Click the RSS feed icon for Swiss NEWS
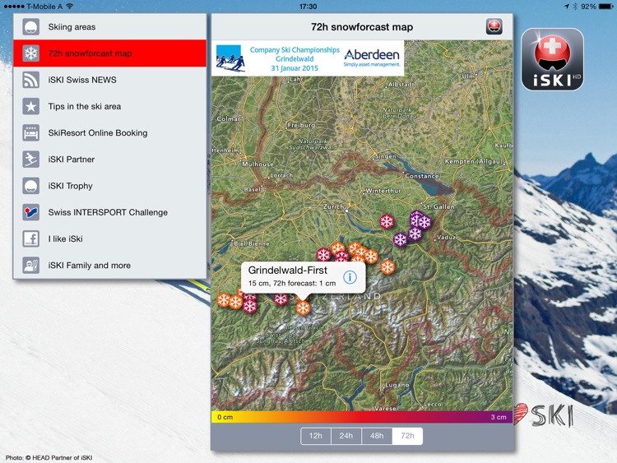The width and height of the screenshot is (617, 463). coord(30,80)
